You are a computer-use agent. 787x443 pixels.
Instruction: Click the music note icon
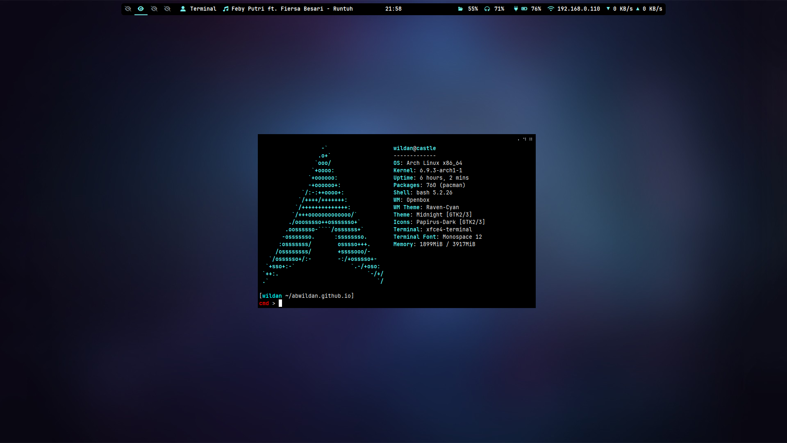click(225, 9)
